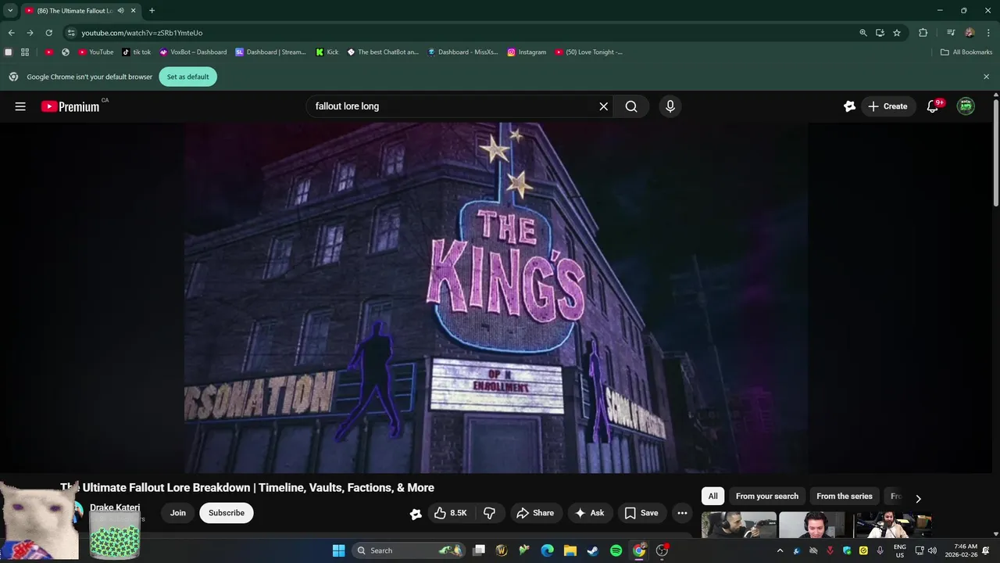Image resolution: width=1000 pixels, height=563 pixels.
Task: Select the From the series chip
Action: pyautogui.click(x=845, y=496)
